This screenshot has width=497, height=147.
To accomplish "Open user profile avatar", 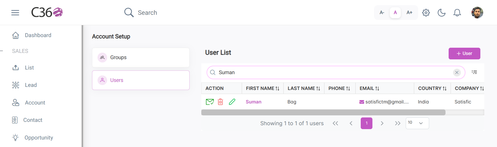I will click(477, 12).
